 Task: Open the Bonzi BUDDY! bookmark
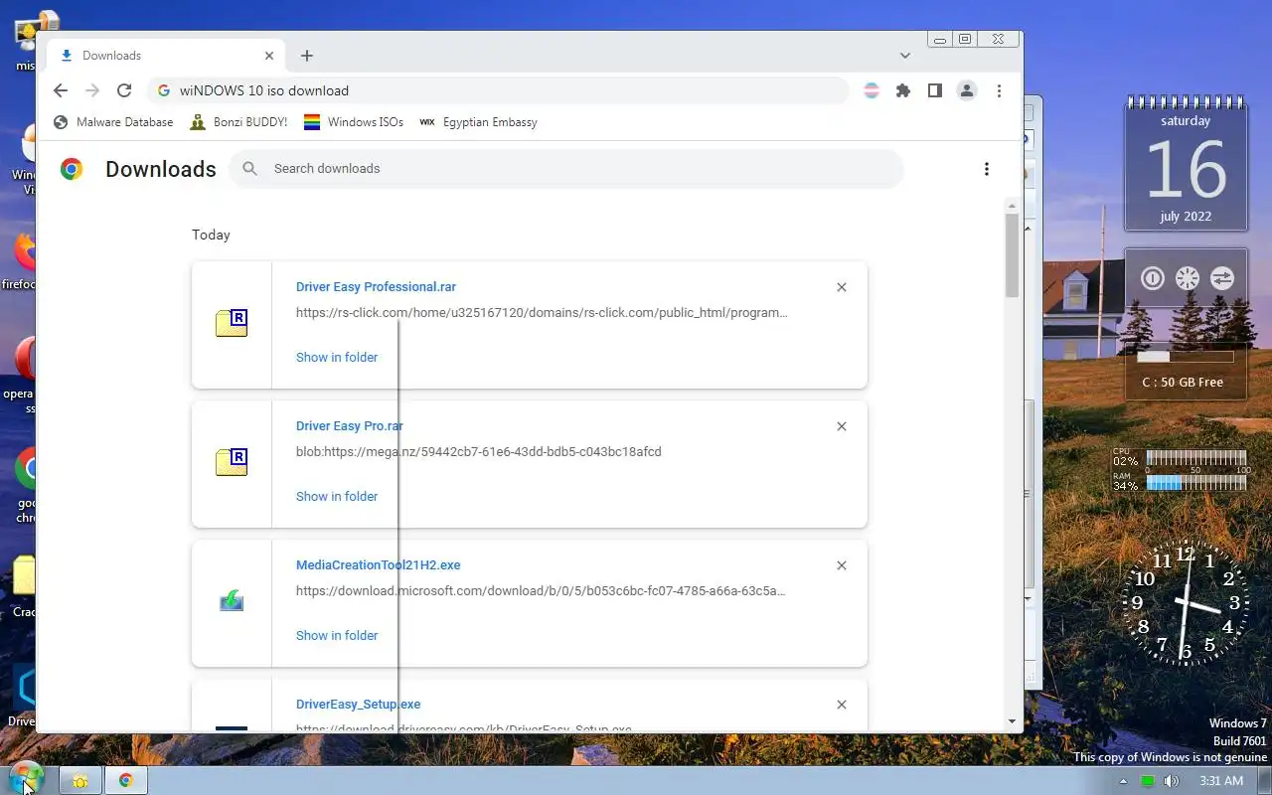click(238, 122)
